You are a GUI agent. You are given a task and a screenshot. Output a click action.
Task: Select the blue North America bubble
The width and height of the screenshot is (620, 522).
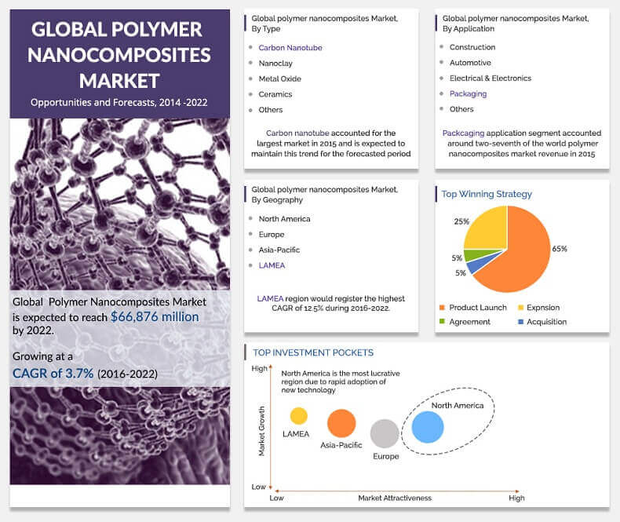428,428
